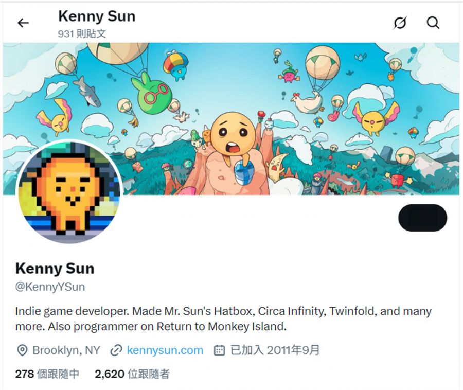
Task: Click the back arrow
Action: [23, 23]
